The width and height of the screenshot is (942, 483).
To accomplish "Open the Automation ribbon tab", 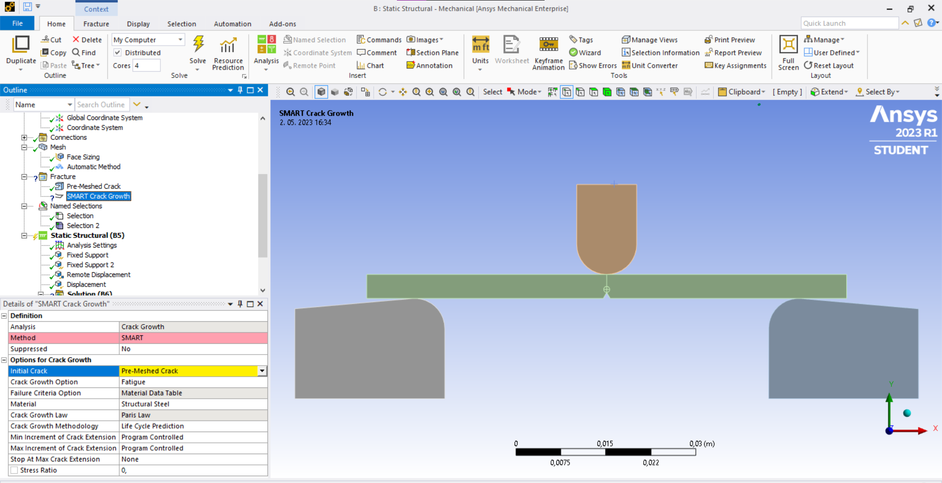I will pyautogui.click(x=232, y=24).
